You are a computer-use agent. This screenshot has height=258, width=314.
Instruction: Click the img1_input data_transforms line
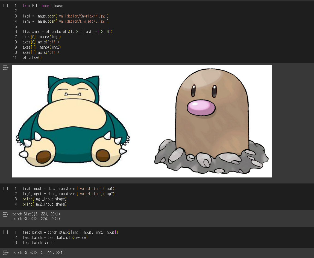pos(69,189)
